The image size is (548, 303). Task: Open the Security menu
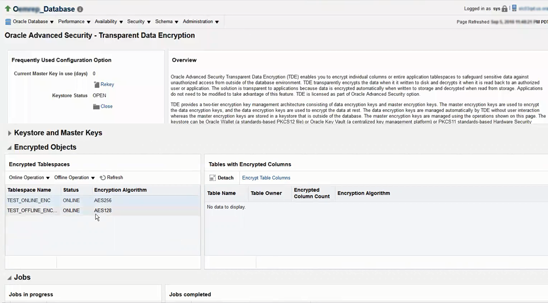coord(139,21)
